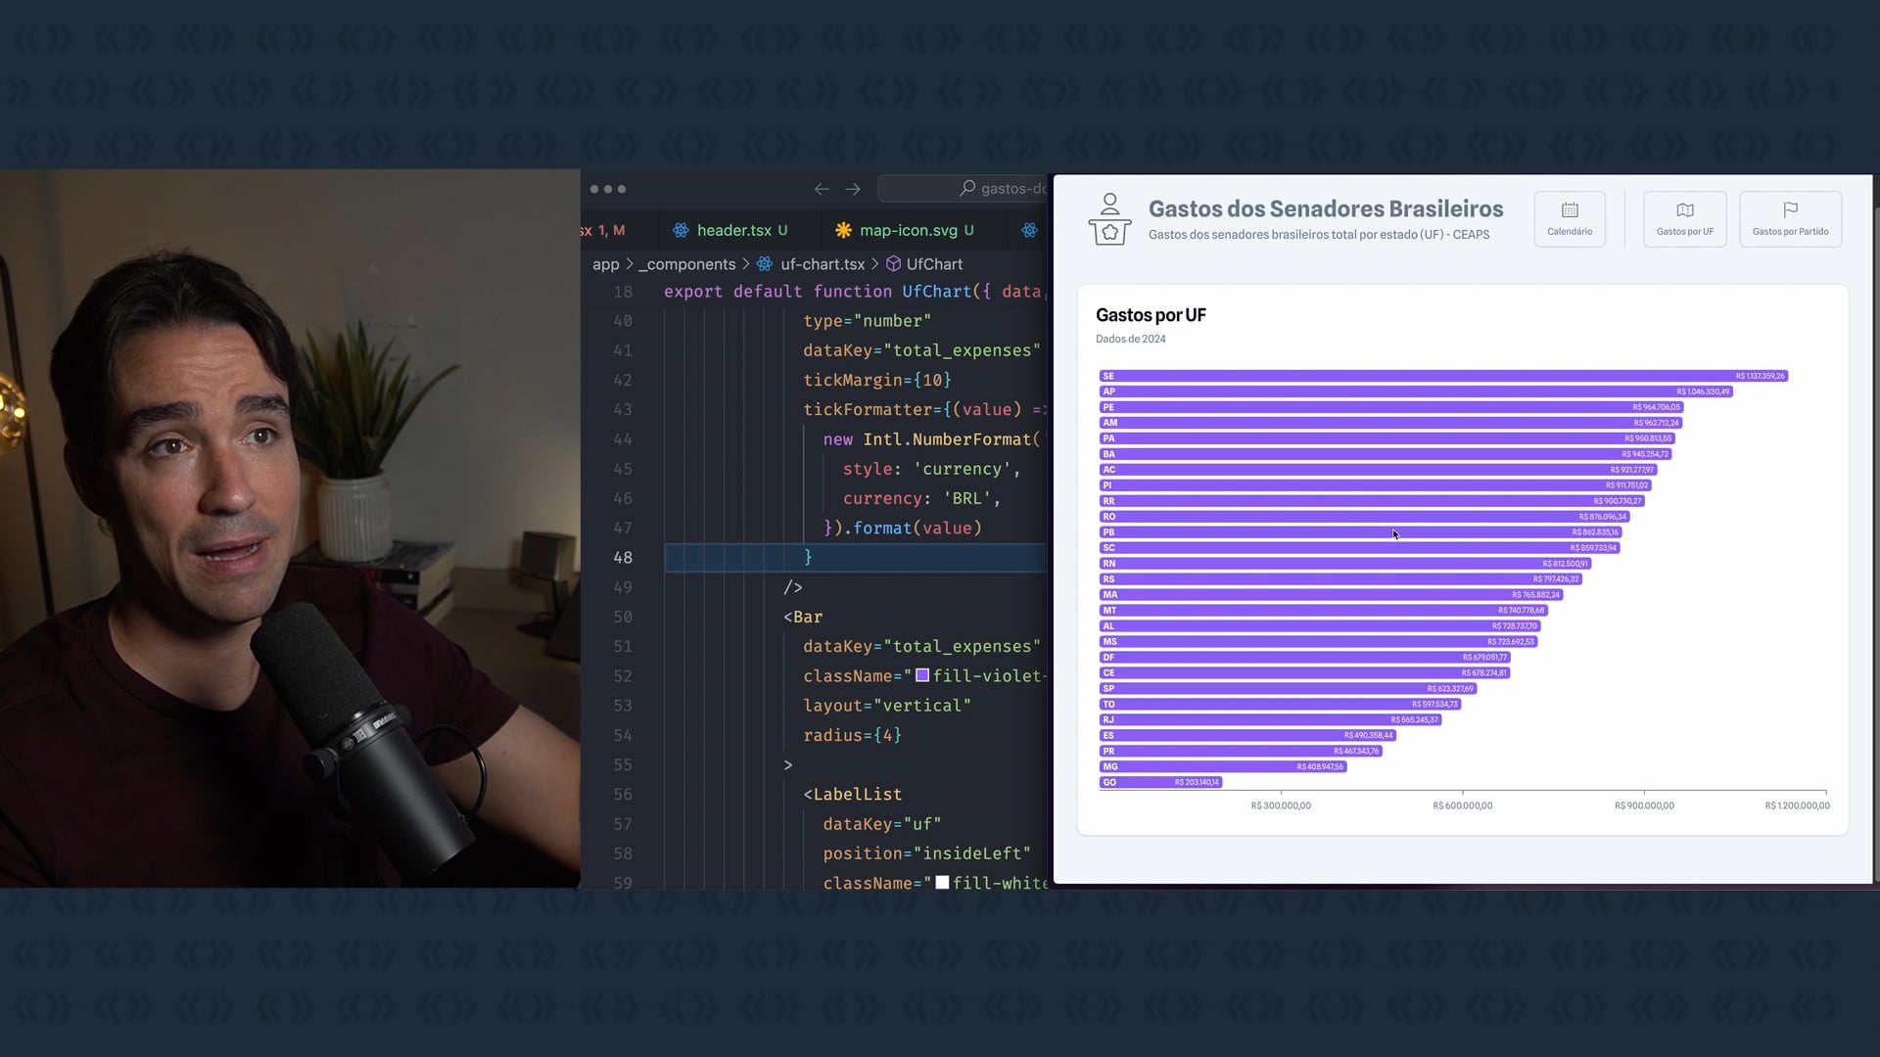Open the uf-chart.tsx breadcrumb dropdown
Screen dimensions: 1880x1057
[x=822, y=264]
